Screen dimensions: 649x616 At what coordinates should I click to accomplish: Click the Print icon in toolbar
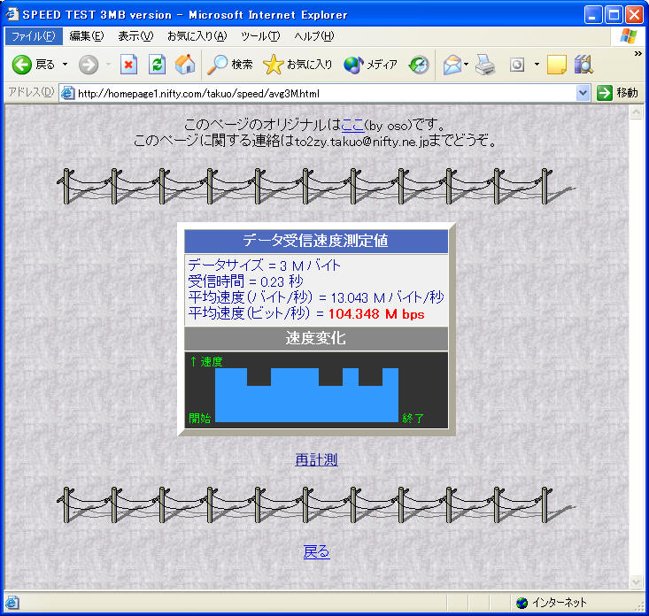(484, 65)
